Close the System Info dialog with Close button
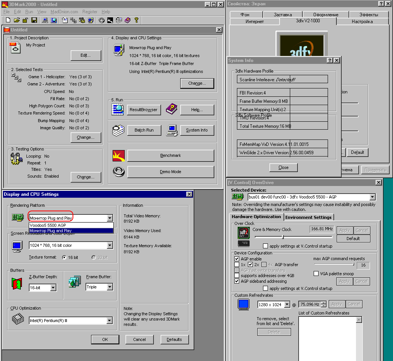 coord(283,167)
